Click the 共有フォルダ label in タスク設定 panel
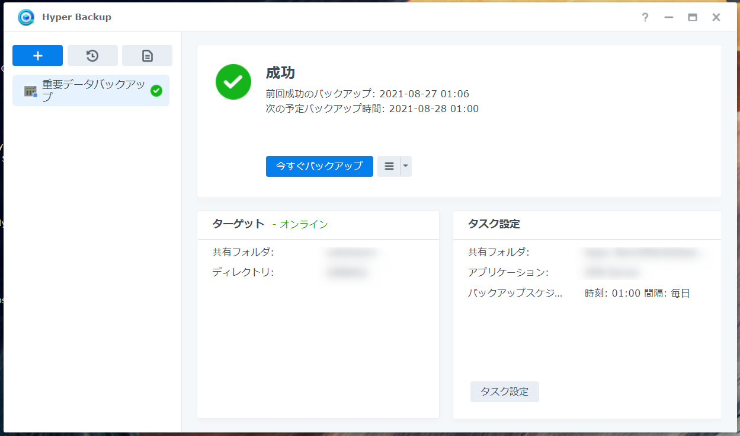The image size is (740, 436). [x=499, y=252]
